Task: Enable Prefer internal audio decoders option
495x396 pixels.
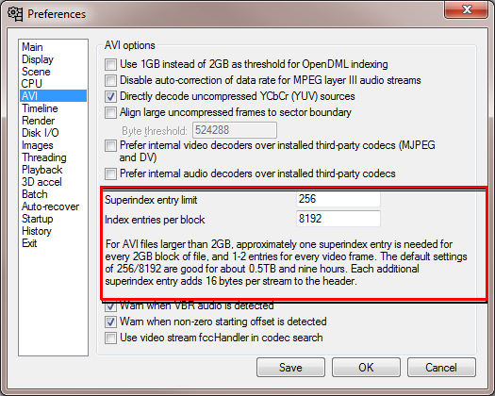Action: (110, 174)
